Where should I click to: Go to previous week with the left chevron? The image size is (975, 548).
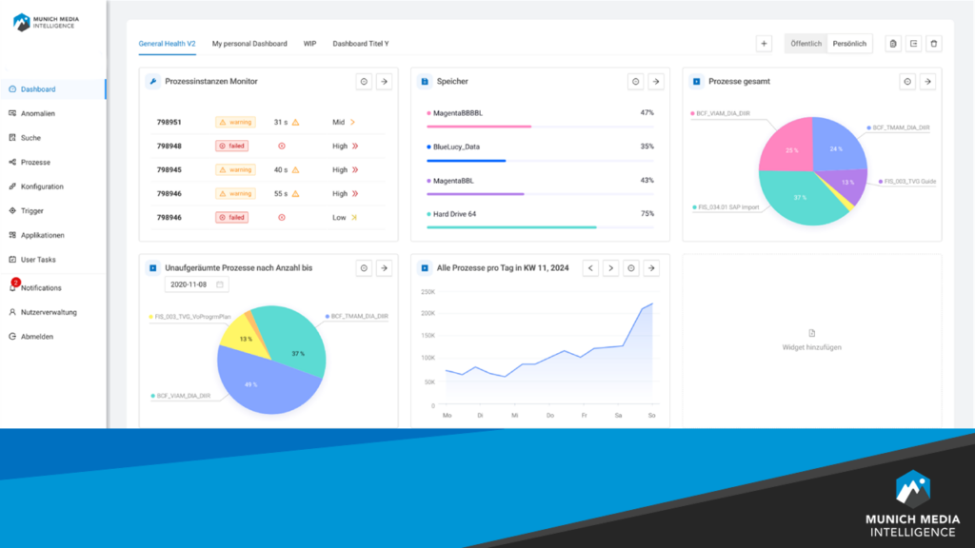click(590, 267)
